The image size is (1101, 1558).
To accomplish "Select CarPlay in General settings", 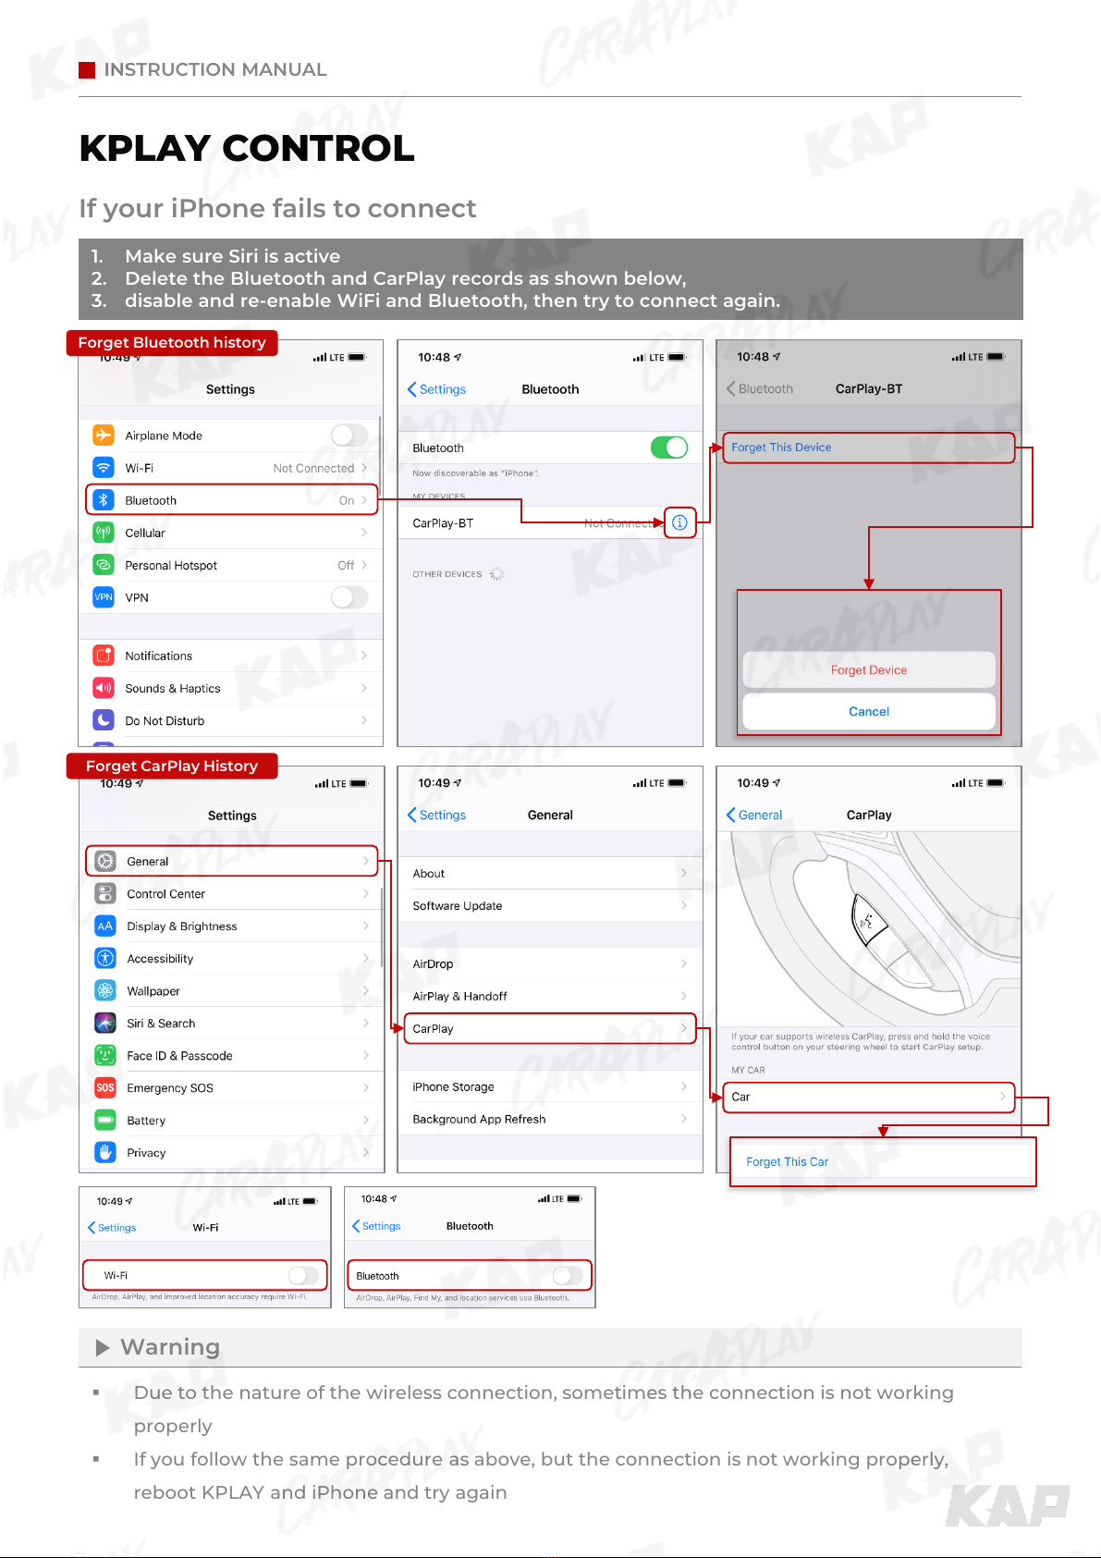I will click(550, 1028).
